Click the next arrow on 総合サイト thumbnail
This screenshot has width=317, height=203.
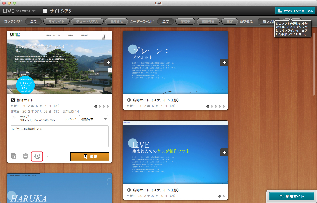[108, 62]
